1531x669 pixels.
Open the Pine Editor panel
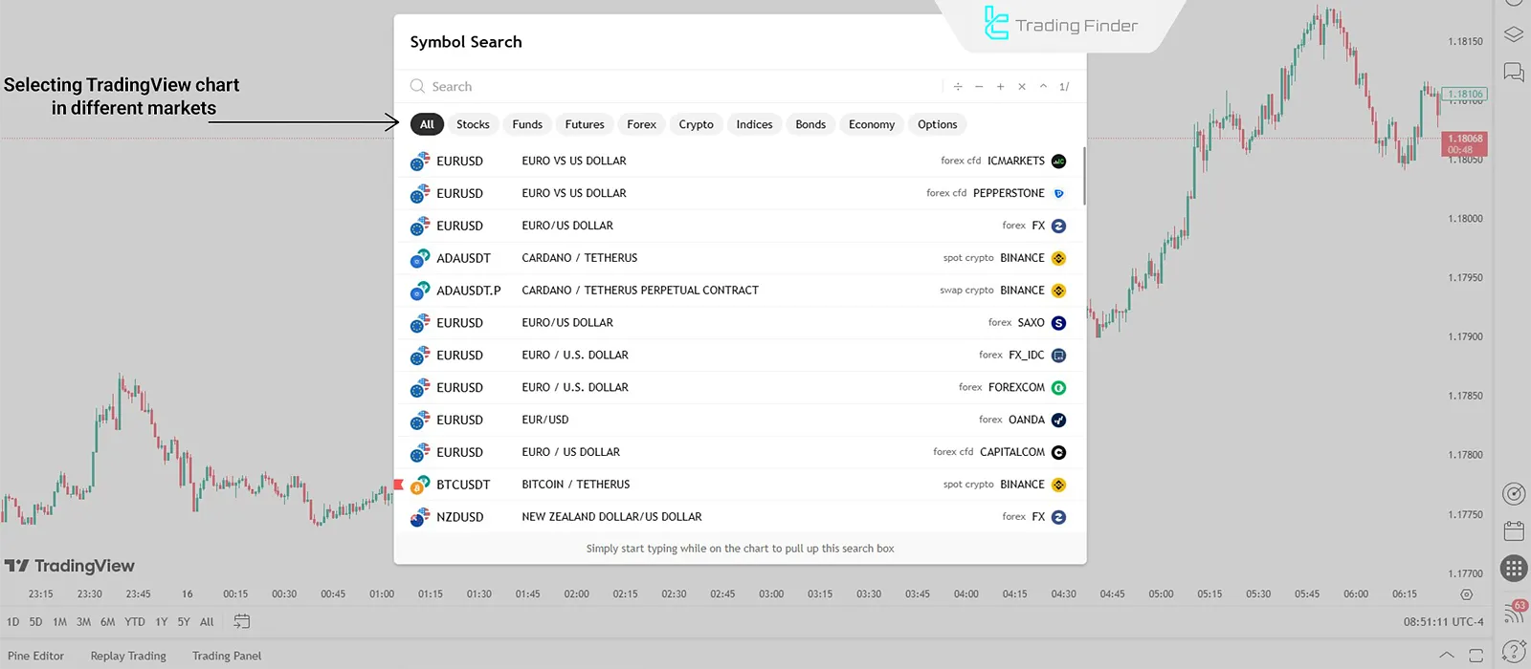pyautogui.click(x=35, y=656)
